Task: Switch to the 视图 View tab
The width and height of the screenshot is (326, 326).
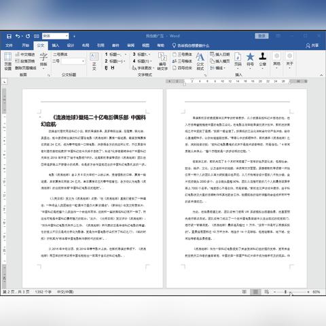Action: (x=145, y=46)
